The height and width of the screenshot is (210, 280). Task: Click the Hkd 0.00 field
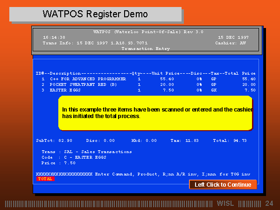click(x=145, y=140)
